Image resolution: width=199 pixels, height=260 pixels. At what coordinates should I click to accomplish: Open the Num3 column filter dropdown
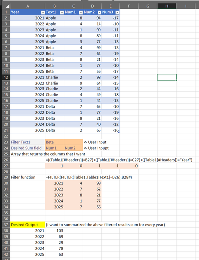[x=117, y=12]
